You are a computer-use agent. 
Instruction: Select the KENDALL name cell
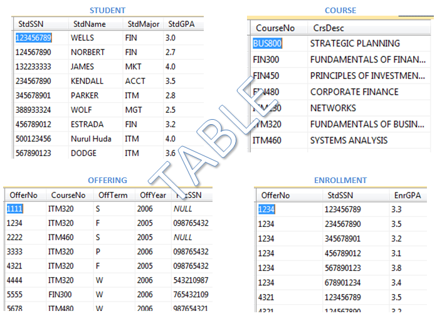click(x=87, y=81)
